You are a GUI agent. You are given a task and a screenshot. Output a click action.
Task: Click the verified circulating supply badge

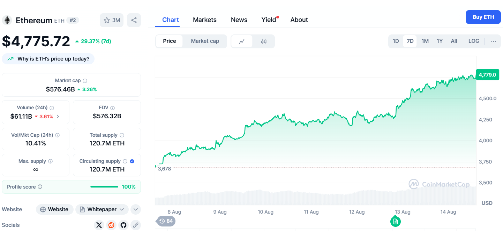pyautogui.click(x=132, y=161)
